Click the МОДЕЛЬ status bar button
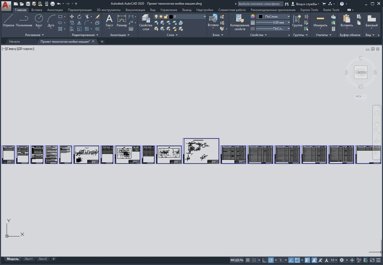The image size is (383, 265). (237, 260)
